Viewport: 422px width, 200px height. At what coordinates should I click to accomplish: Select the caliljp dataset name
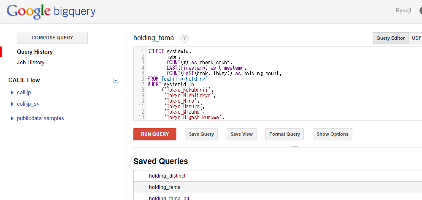tap(24, 93)
